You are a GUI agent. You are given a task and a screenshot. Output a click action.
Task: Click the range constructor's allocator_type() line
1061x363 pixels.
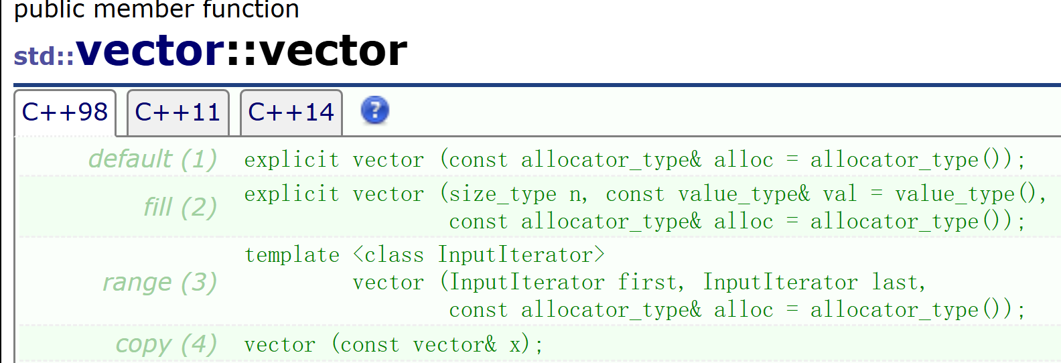click(737, 310)
